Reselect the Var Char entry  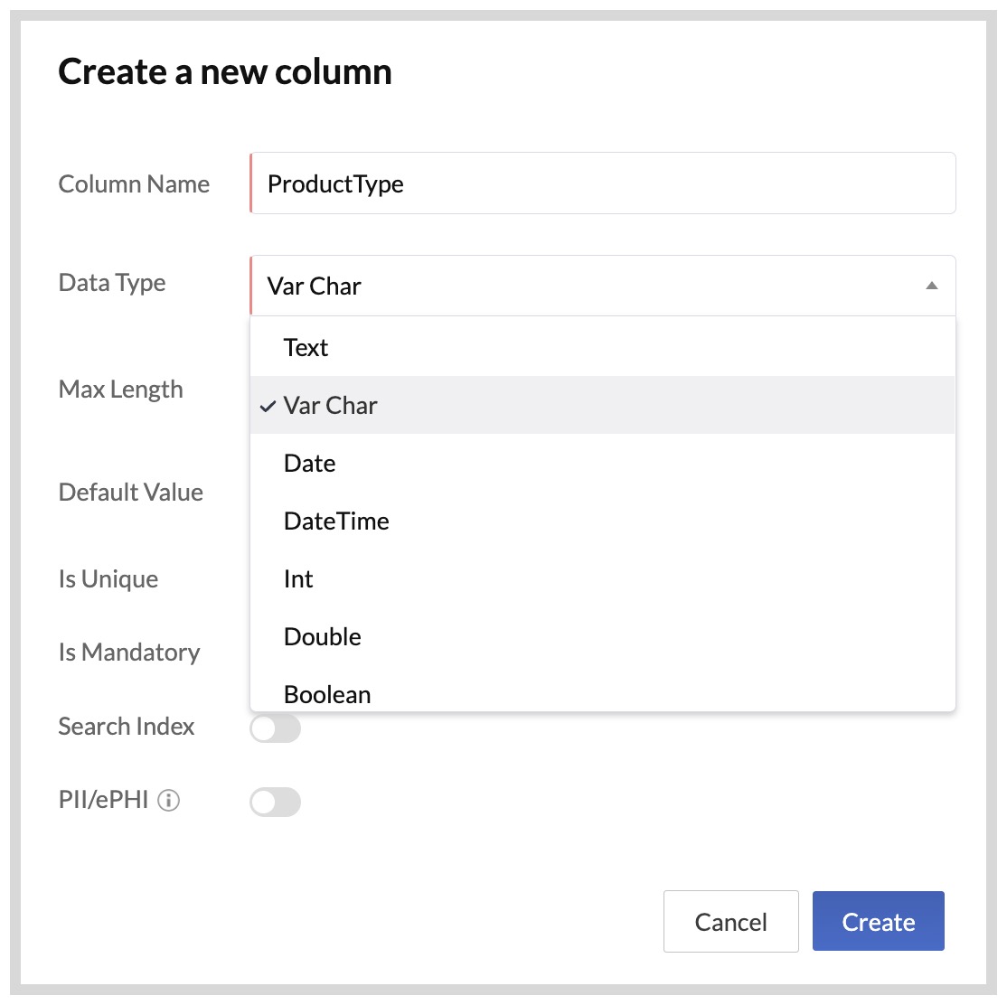click(x=330, y=406)
